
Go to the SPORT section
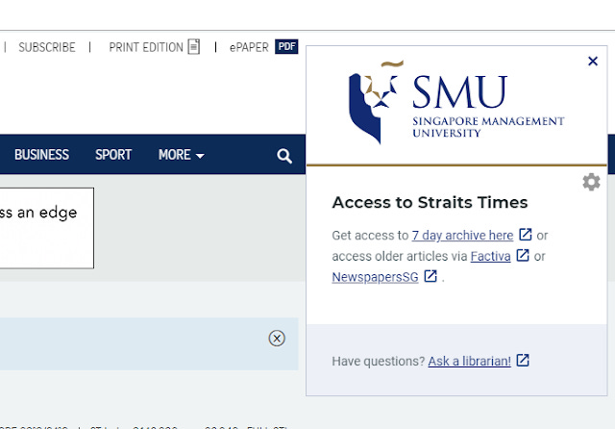[113, 155]
